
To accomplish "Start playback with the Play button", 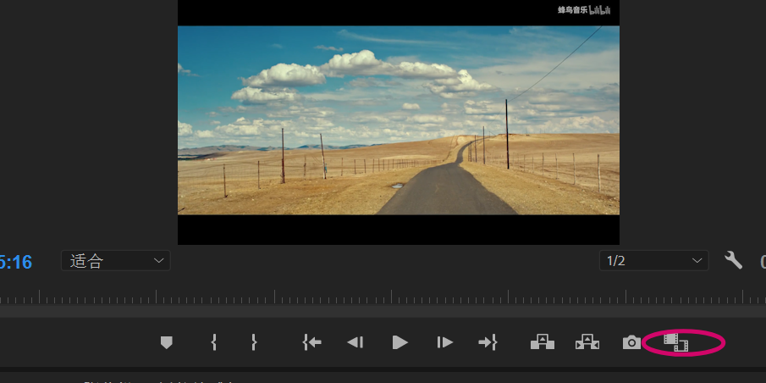I will tap(400, 342).
